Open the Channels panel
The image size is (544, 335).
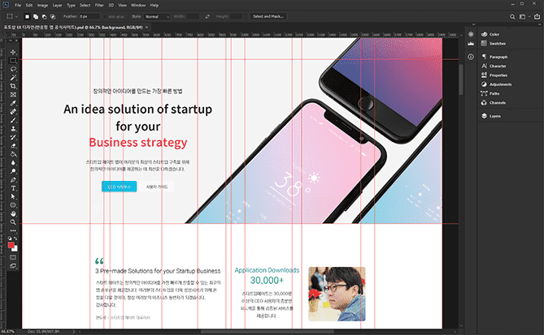pyautogui.click(x=493, y=103)
